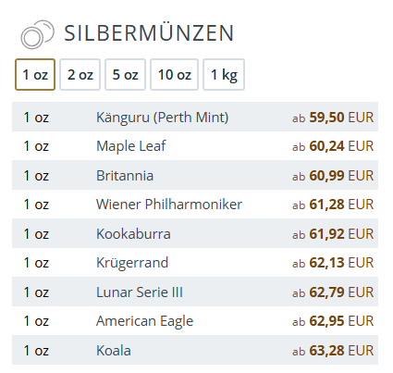Select the 1 oz weight tab
The width and height of the screenshot is (393, 373).
point(35,75)
